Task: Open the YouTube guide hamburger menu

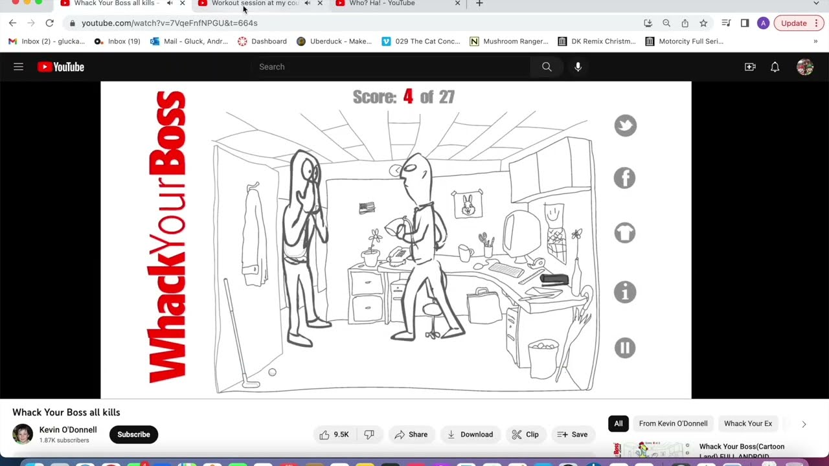Action: click(18, 67)
